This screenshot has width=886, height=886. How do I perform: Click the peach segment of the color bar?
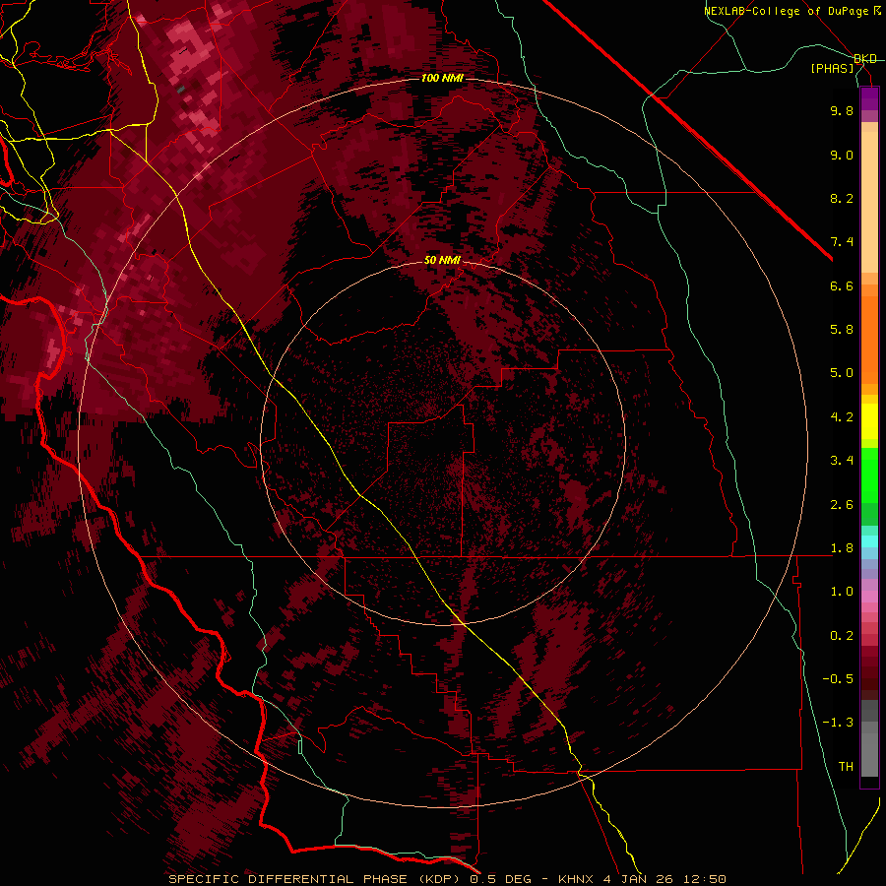tap(869, 202)
